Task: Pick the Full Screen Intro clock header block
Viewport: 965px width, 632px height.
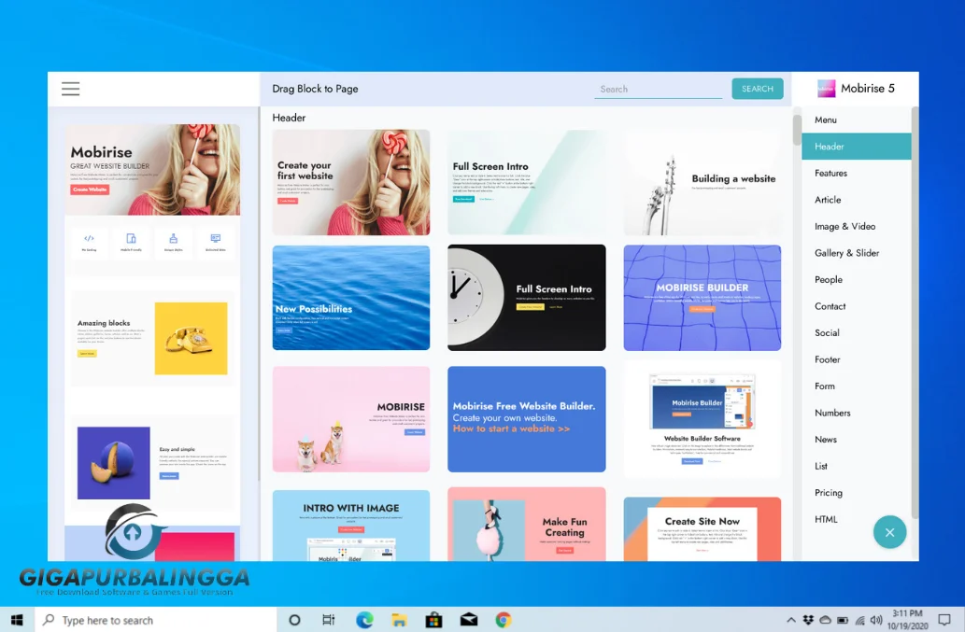Action: (x=526, y=298)
